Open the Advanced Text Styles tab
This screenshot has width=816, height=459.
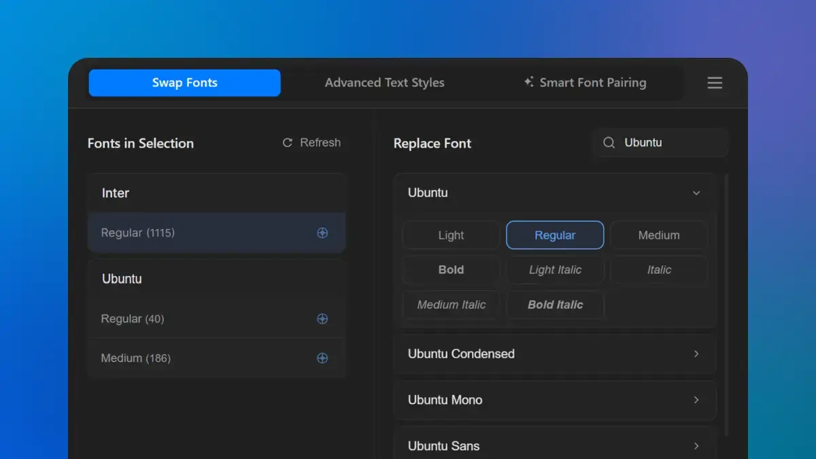384,83
